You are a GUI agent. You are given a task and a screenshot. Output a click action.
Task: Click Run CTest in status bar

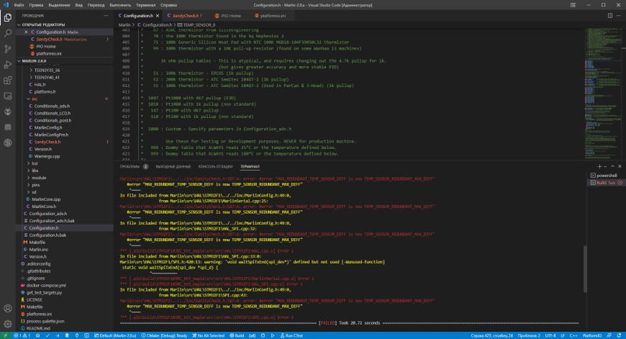point(291,335)
